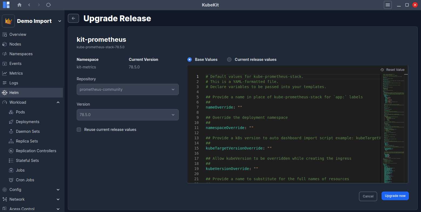
Task: Click the Upgrade now button
Action: (x=395, y=196)
